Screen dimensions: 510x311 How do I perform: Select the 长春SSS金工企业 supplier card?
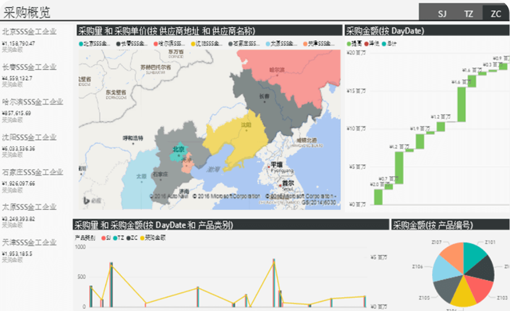[29, 75]
